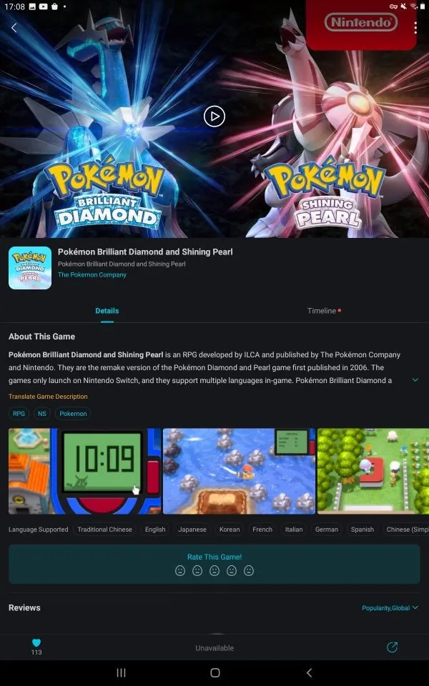Select the last rating face emoji

pos(249,570)
